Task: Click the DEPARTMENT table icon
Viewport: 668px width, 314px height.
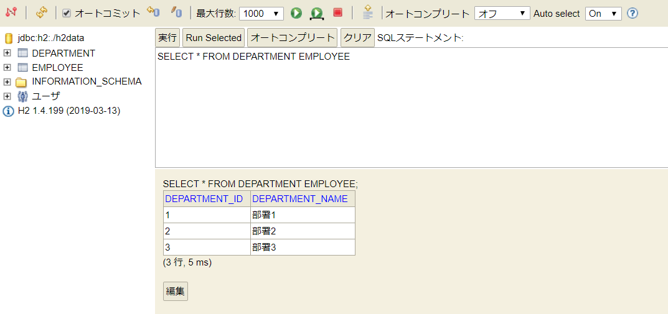Action: click(22, 53)
